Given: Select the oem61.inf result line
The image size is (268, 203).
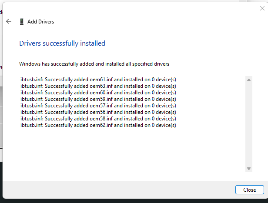Looking at the screenshot, I should point(98,80).
